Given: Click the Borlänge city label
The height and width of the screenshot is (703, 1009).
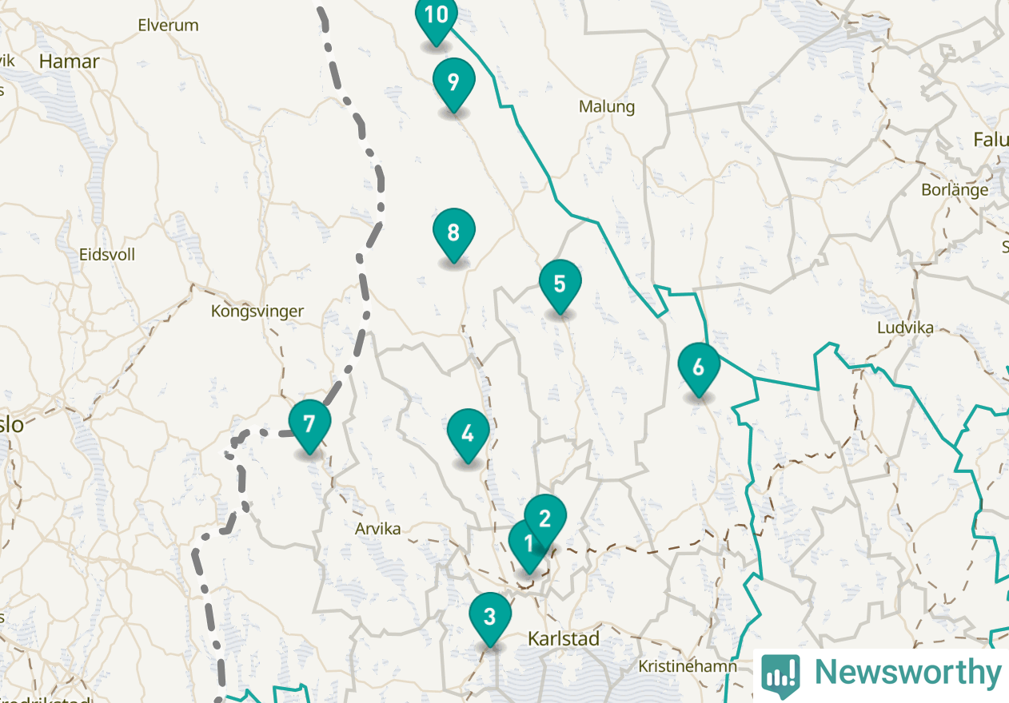Looking at the screenshot, I should coord(955,191).
